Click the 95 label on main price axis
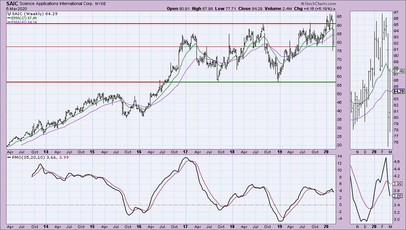Viewport: 406px width, 230px height. tap(339, 17)
